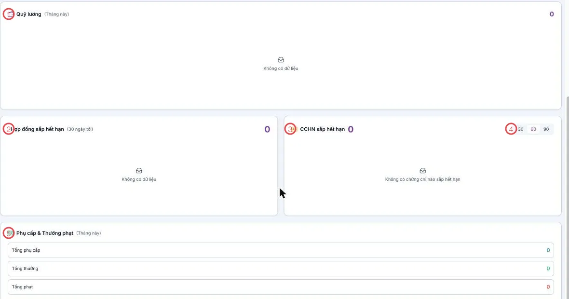Click the purple CCHN count 0
The image size is (569, 299).
pos(351,129)
